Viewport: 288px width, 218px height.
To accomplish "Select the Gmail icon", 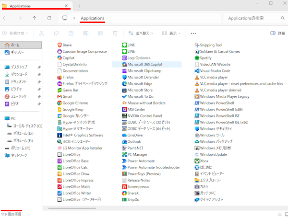I will pos(60,97).
